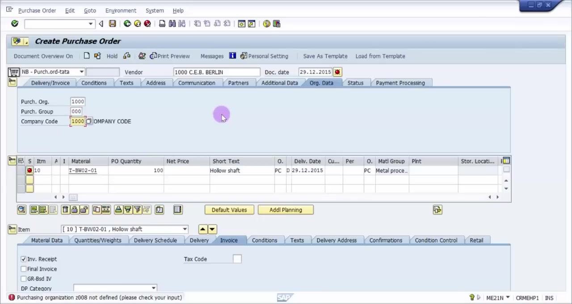Collapse item overview using icon left of table header
Image resolution: width=572 pixels, height=304 pixels.
12,161
